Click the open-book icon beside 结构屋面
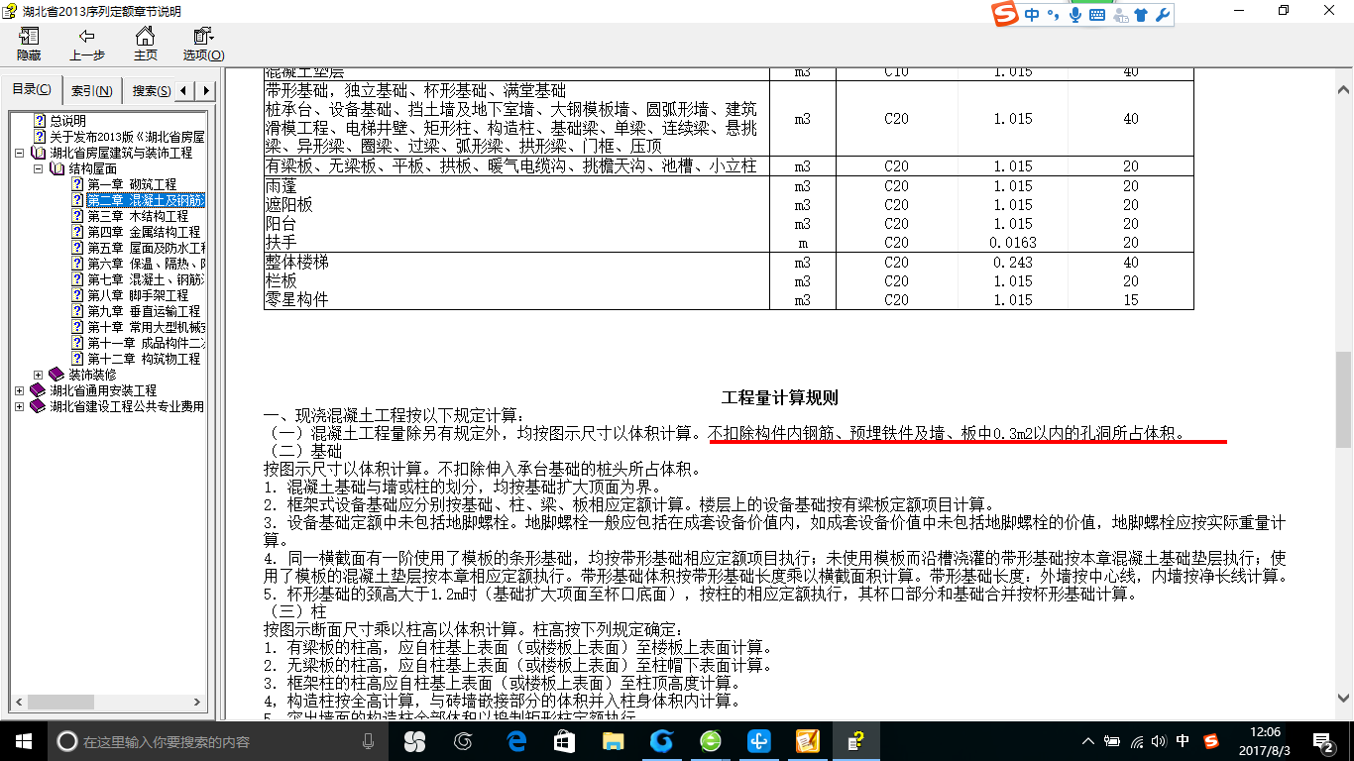Viewport: 1354px width, 761px height. pos(56,169)
